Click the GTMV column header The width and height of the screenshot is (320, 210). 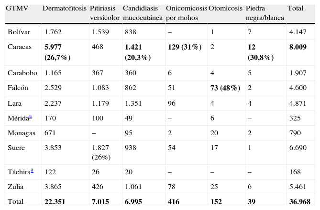click(17, 9)
